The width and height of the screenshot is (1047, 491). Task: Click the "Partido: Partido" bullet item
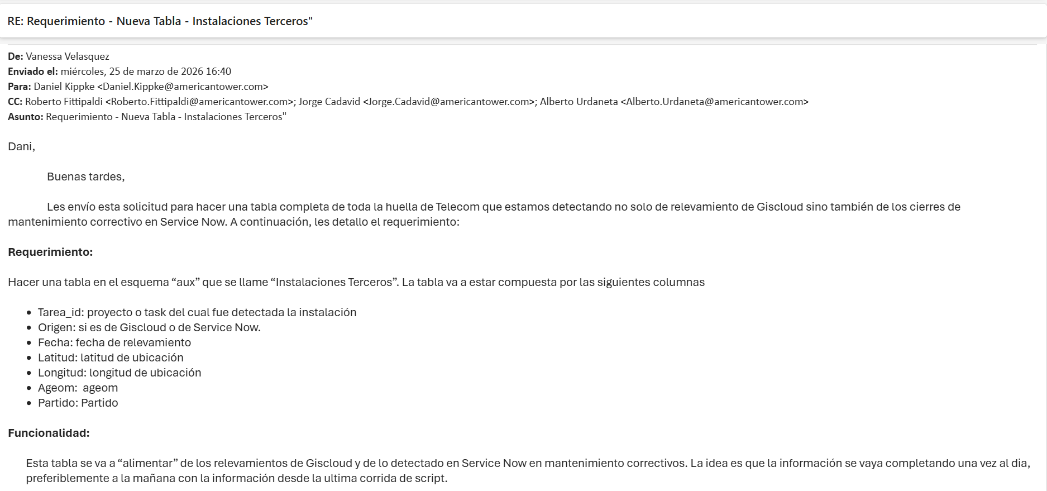78,403
